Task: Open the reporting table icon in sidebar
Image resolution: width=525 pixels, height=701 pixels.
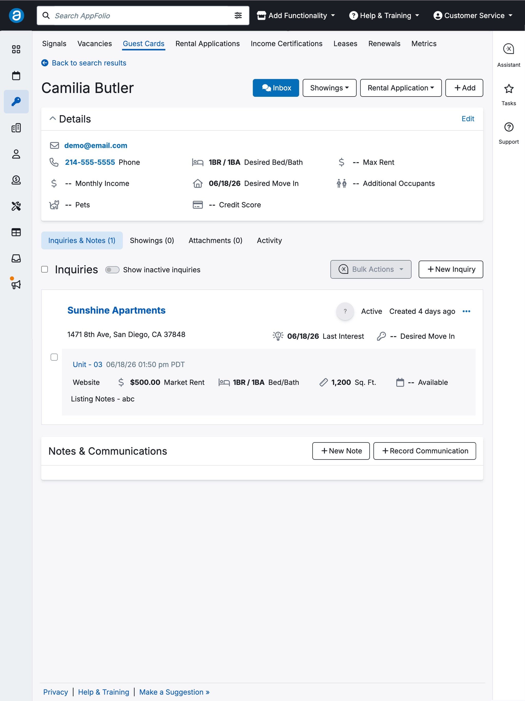Action: tap(16, 232)
